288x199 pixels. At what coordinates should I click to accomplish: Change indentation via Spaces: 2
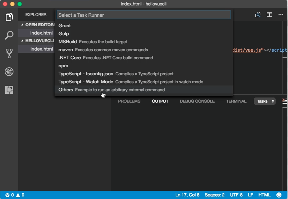(215, 195)
